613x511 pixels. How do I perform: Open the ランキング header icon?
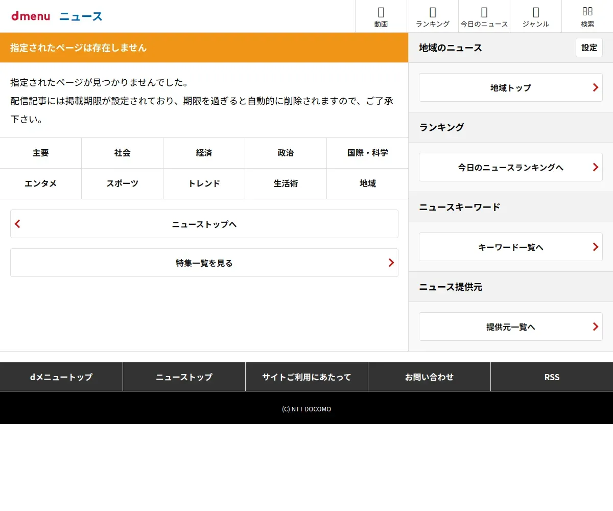(433, 16)
